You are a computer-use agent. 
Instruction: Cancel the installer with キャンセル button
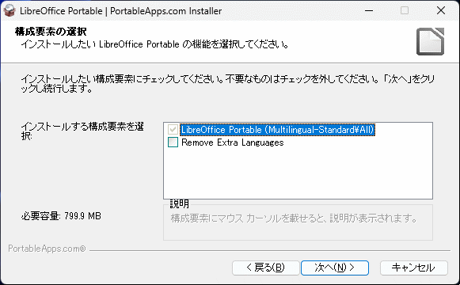point(413,268)
